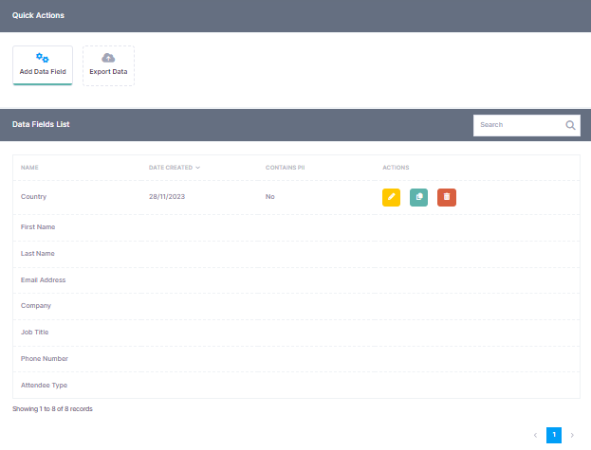This screenshot has width=591, height=450.
Task: Sort by Date Created column arrow
Action: [198, 168]
